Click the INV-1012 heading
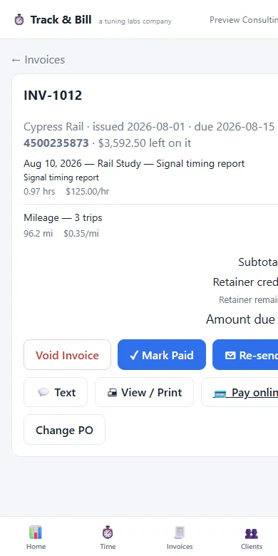The image size is (278, 556). click(53, 96)
